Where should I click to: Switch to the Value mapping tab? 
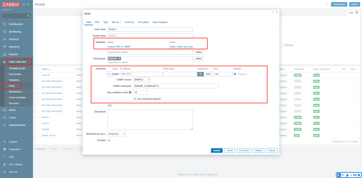click(x=160, y=22)
